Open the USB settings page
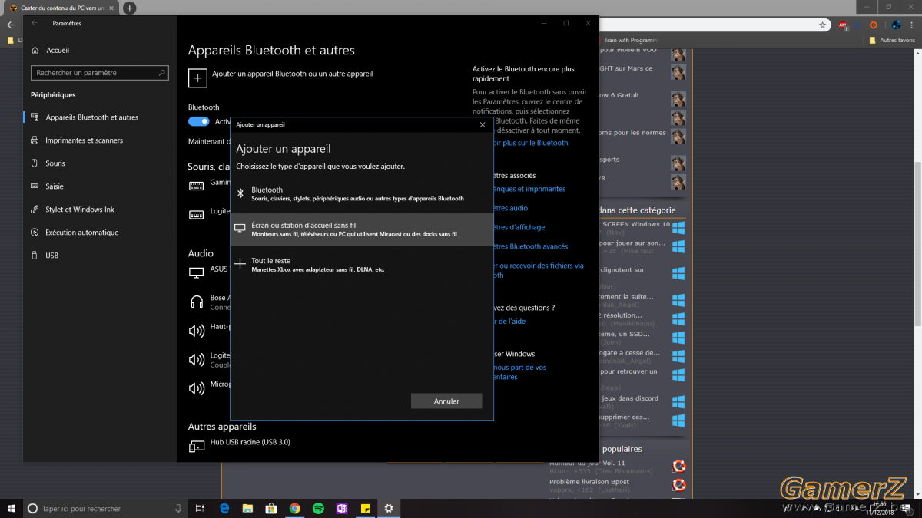Screen dimensions: 922x518 pos(51,256)
